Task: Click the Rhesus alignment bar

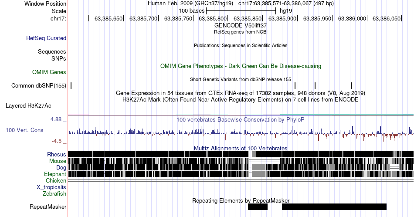Action: 241,154
